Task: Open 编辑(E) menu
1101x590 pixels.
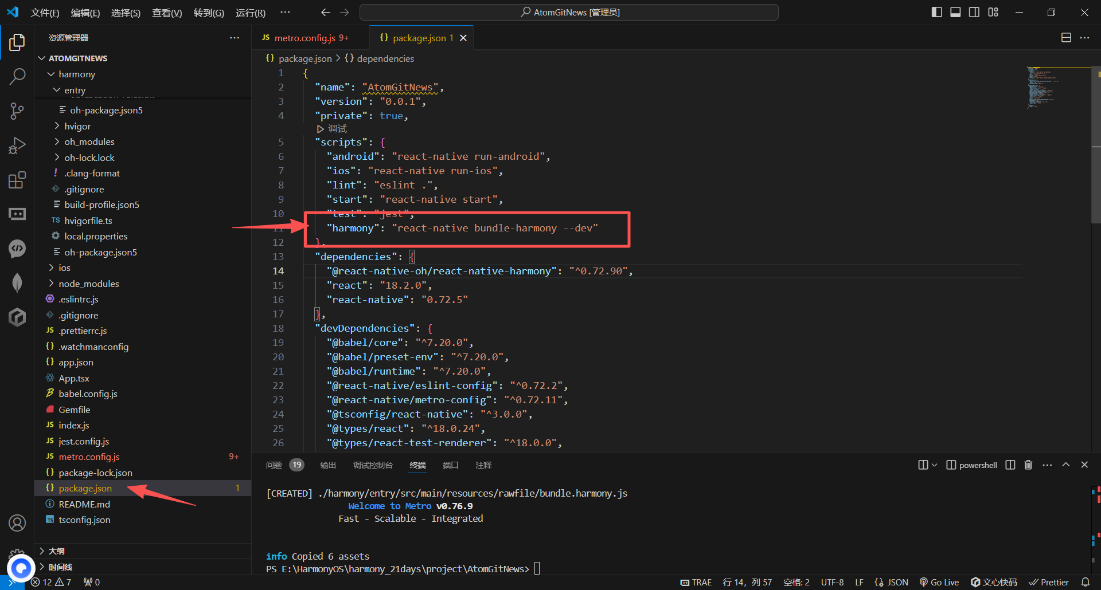Action: point(85,13)
